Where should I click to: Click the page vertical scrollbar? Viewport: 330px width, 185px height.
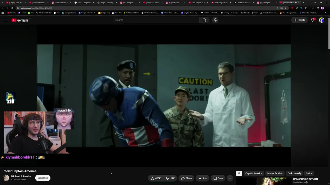pyautogui.click(x=329, y=33)
